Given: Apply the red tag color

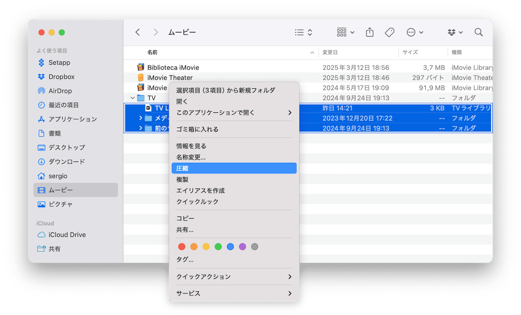Looking at the screenshot, I should coord(182,247).
